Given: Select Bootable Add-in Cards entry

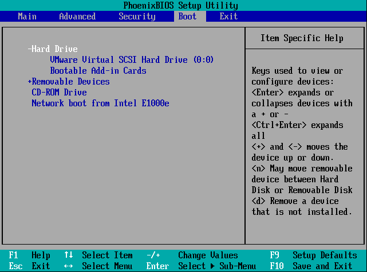Looking at the screenshot, I should 98,70.
